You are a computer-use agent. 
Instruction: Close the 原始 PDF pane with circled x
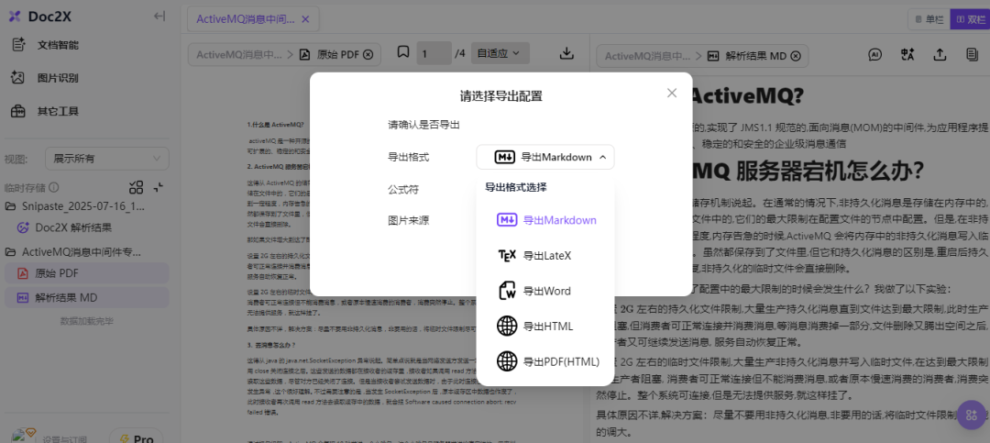click(x=368, y=54)
